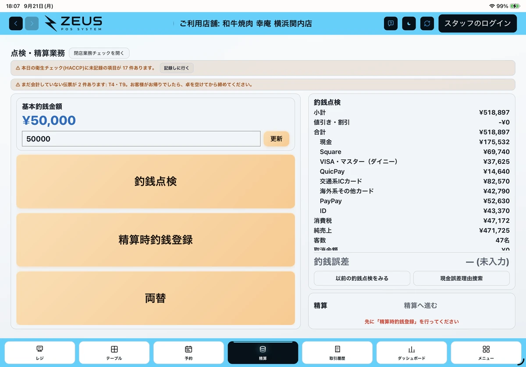Click 以前の釣銭点検をみる
The width and height of the screenshot is (526, 367).
[362, 278]
